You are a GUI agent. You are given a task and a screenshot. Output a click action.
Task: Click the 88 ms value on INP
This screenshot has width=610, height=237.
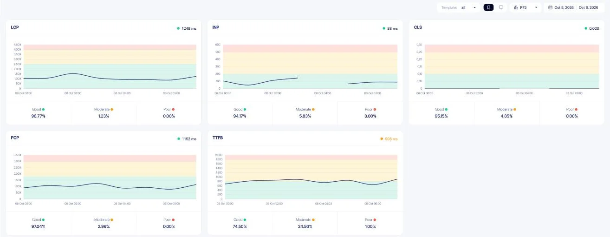point(392,28)
